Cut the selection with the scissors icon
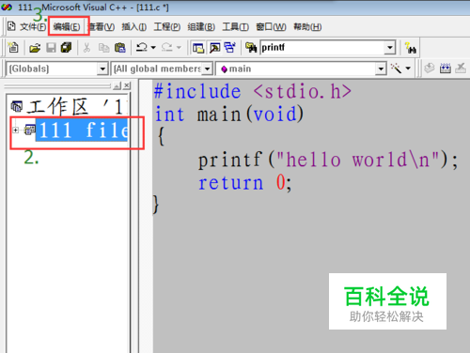 (86, 48)
